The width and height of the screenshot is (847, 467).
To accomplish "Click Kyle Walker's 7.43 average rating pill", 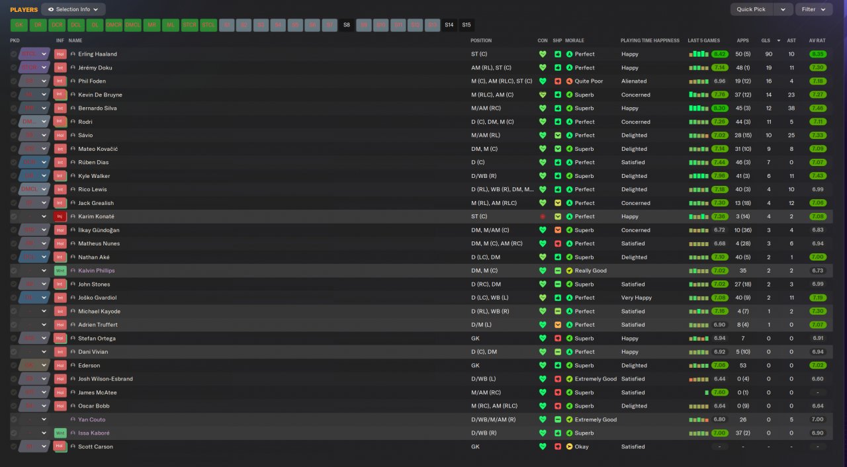I will coord(818,176).
